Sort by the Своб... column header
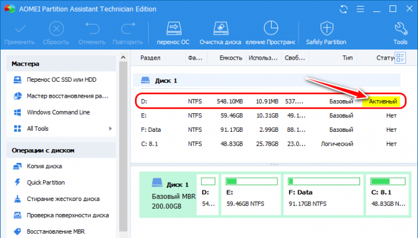 coord(295,58)
